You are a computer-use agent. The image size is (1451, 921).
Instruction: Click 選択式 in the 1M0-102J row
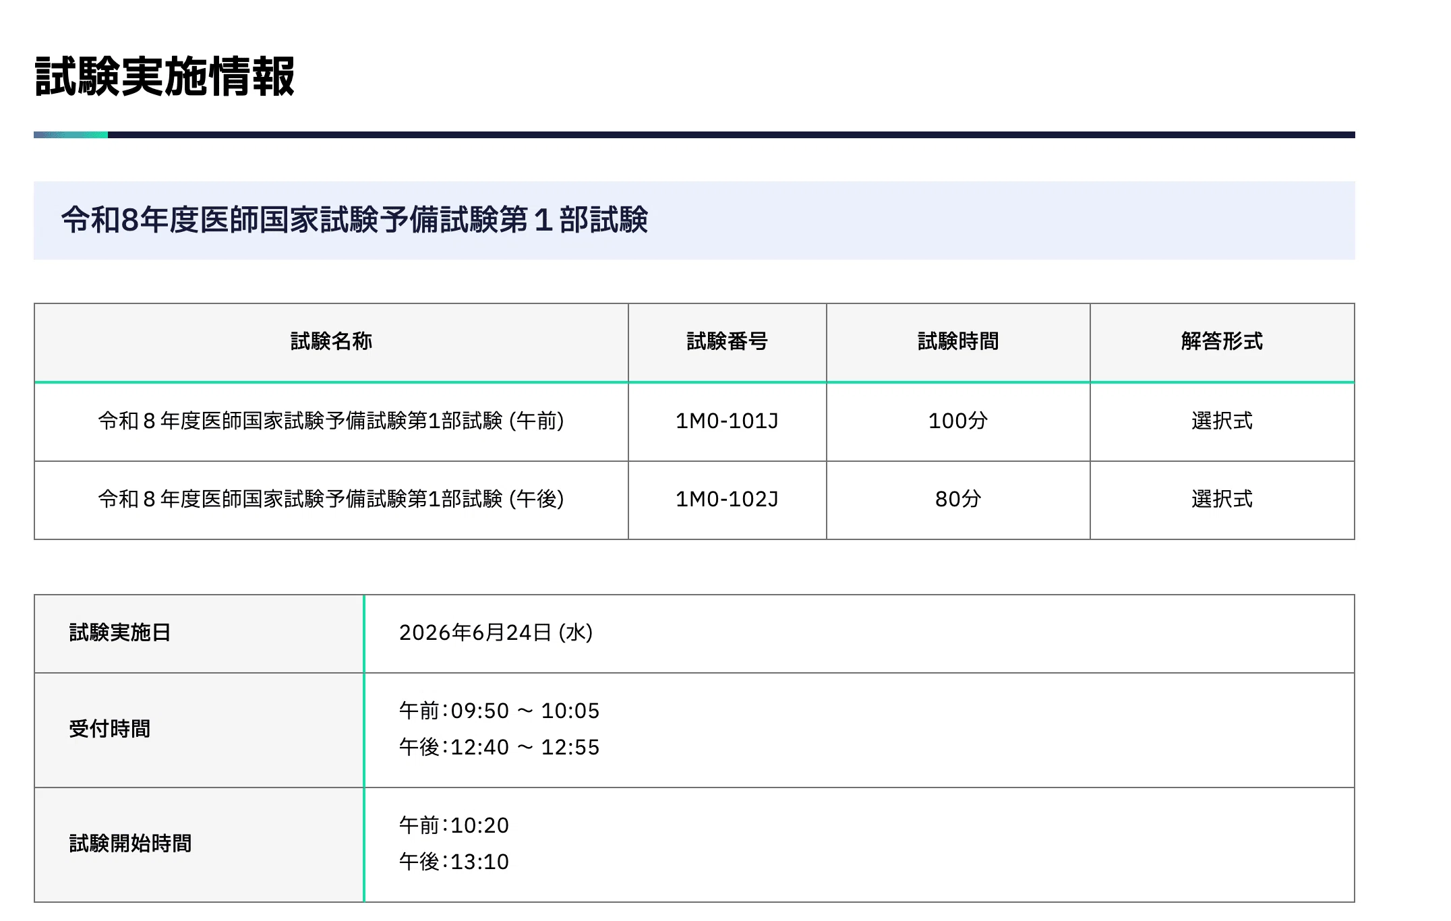[1222, 500]
